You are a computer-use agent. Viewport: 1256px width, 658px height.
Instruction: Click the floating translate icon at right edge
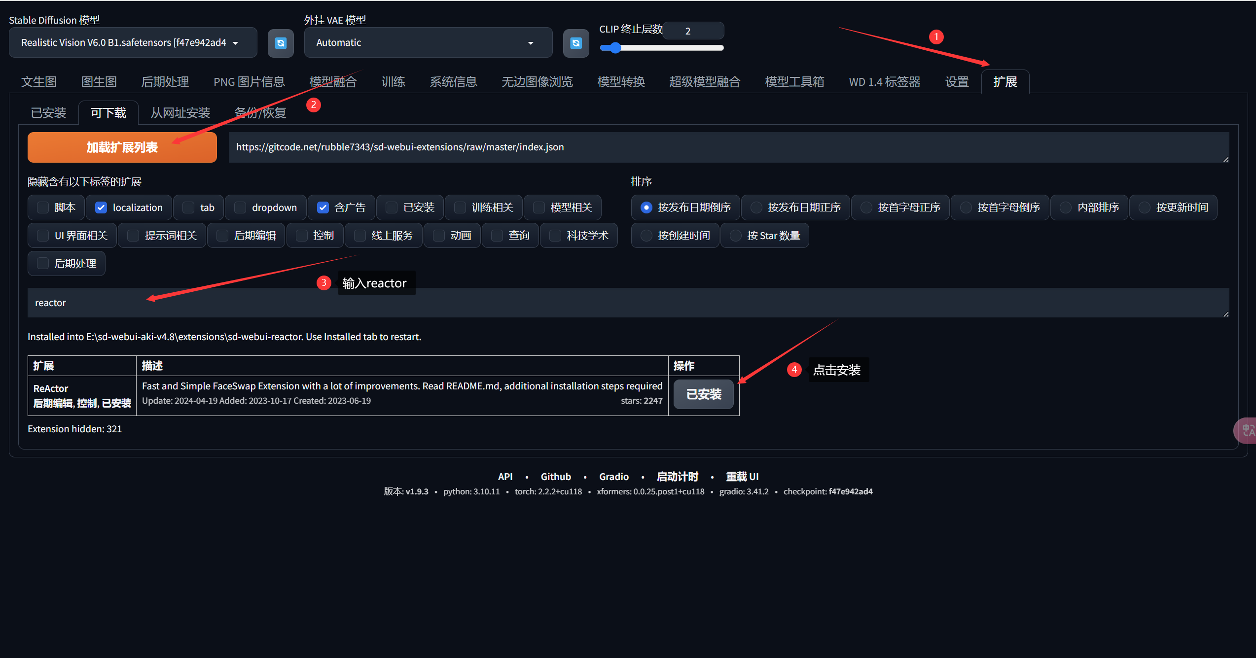(1247, 430)
